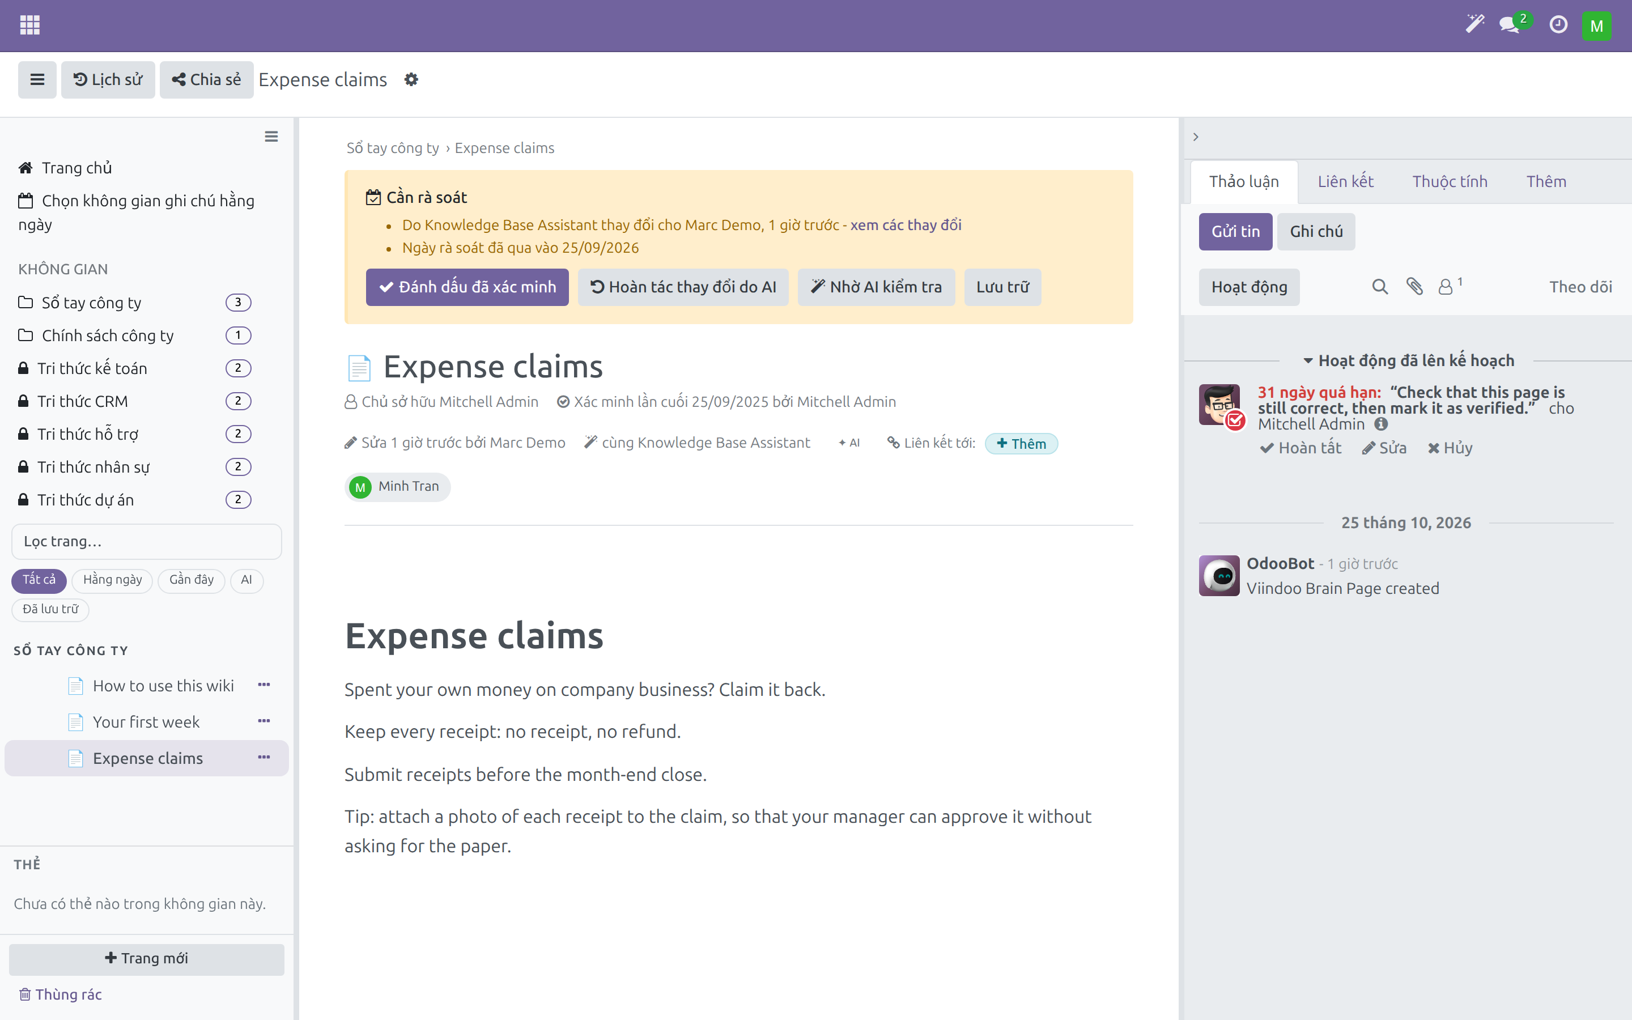Screen dimensions: 1632x1020
Task: Collapse the planned activities section
Action: (x=1409, y=361)
